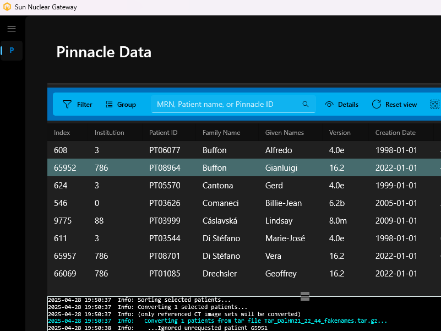Click the log panel splitter handle
This screenshot has height=331, width=441.
click(305, 296)
